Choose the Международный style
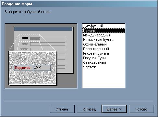The height and width of the screenshot is (117, 158). click(103, 35)
